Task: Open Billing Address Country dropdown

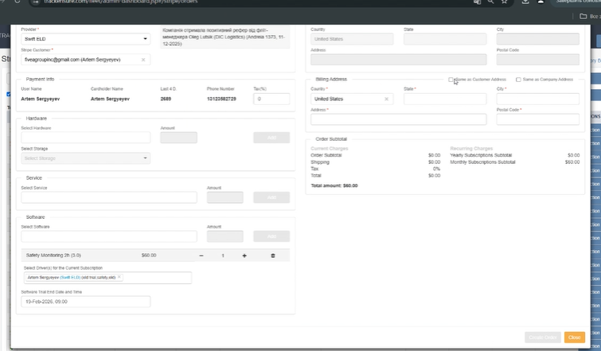Action: pos(352,99)
